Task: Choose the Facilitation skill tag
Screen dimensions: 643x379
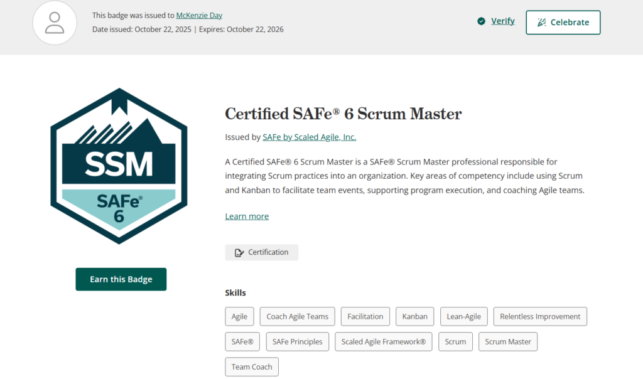Action: [365, 317]
